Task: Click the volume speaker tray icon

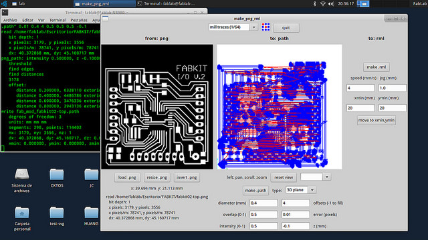Action: tap(331, 3)
